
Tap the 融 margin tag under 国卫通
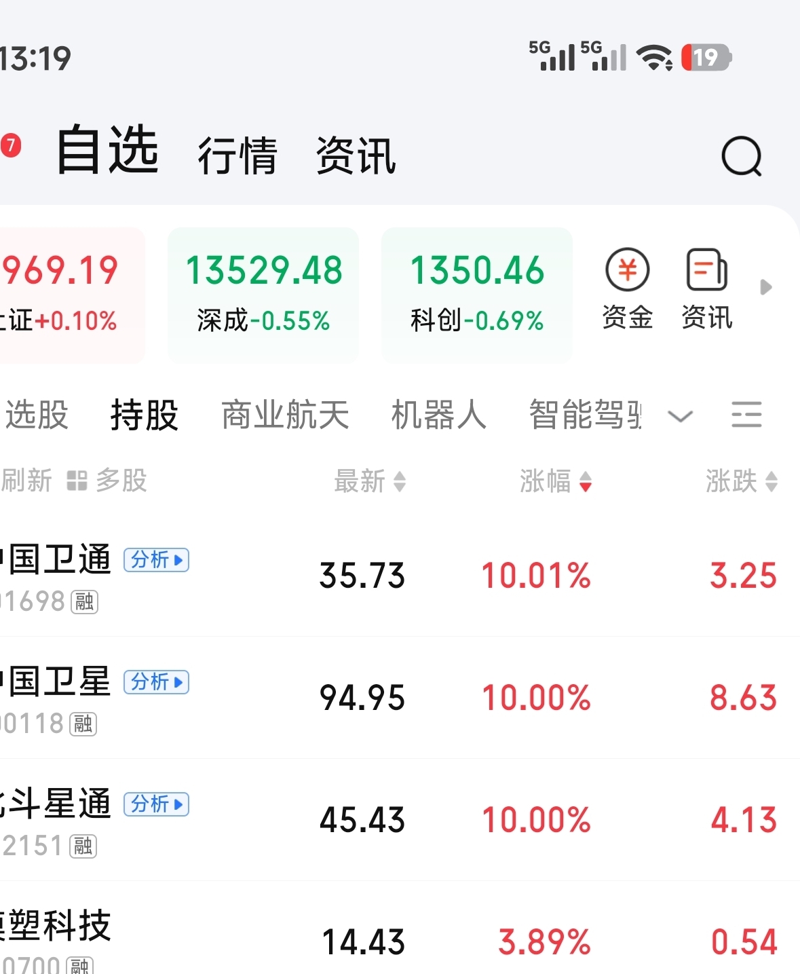coord(85,601)
